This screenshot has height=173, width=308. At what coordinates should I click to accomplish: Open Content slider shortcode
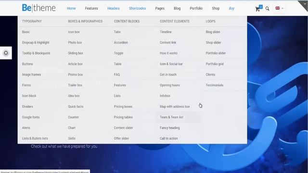(x=123, y=128)
